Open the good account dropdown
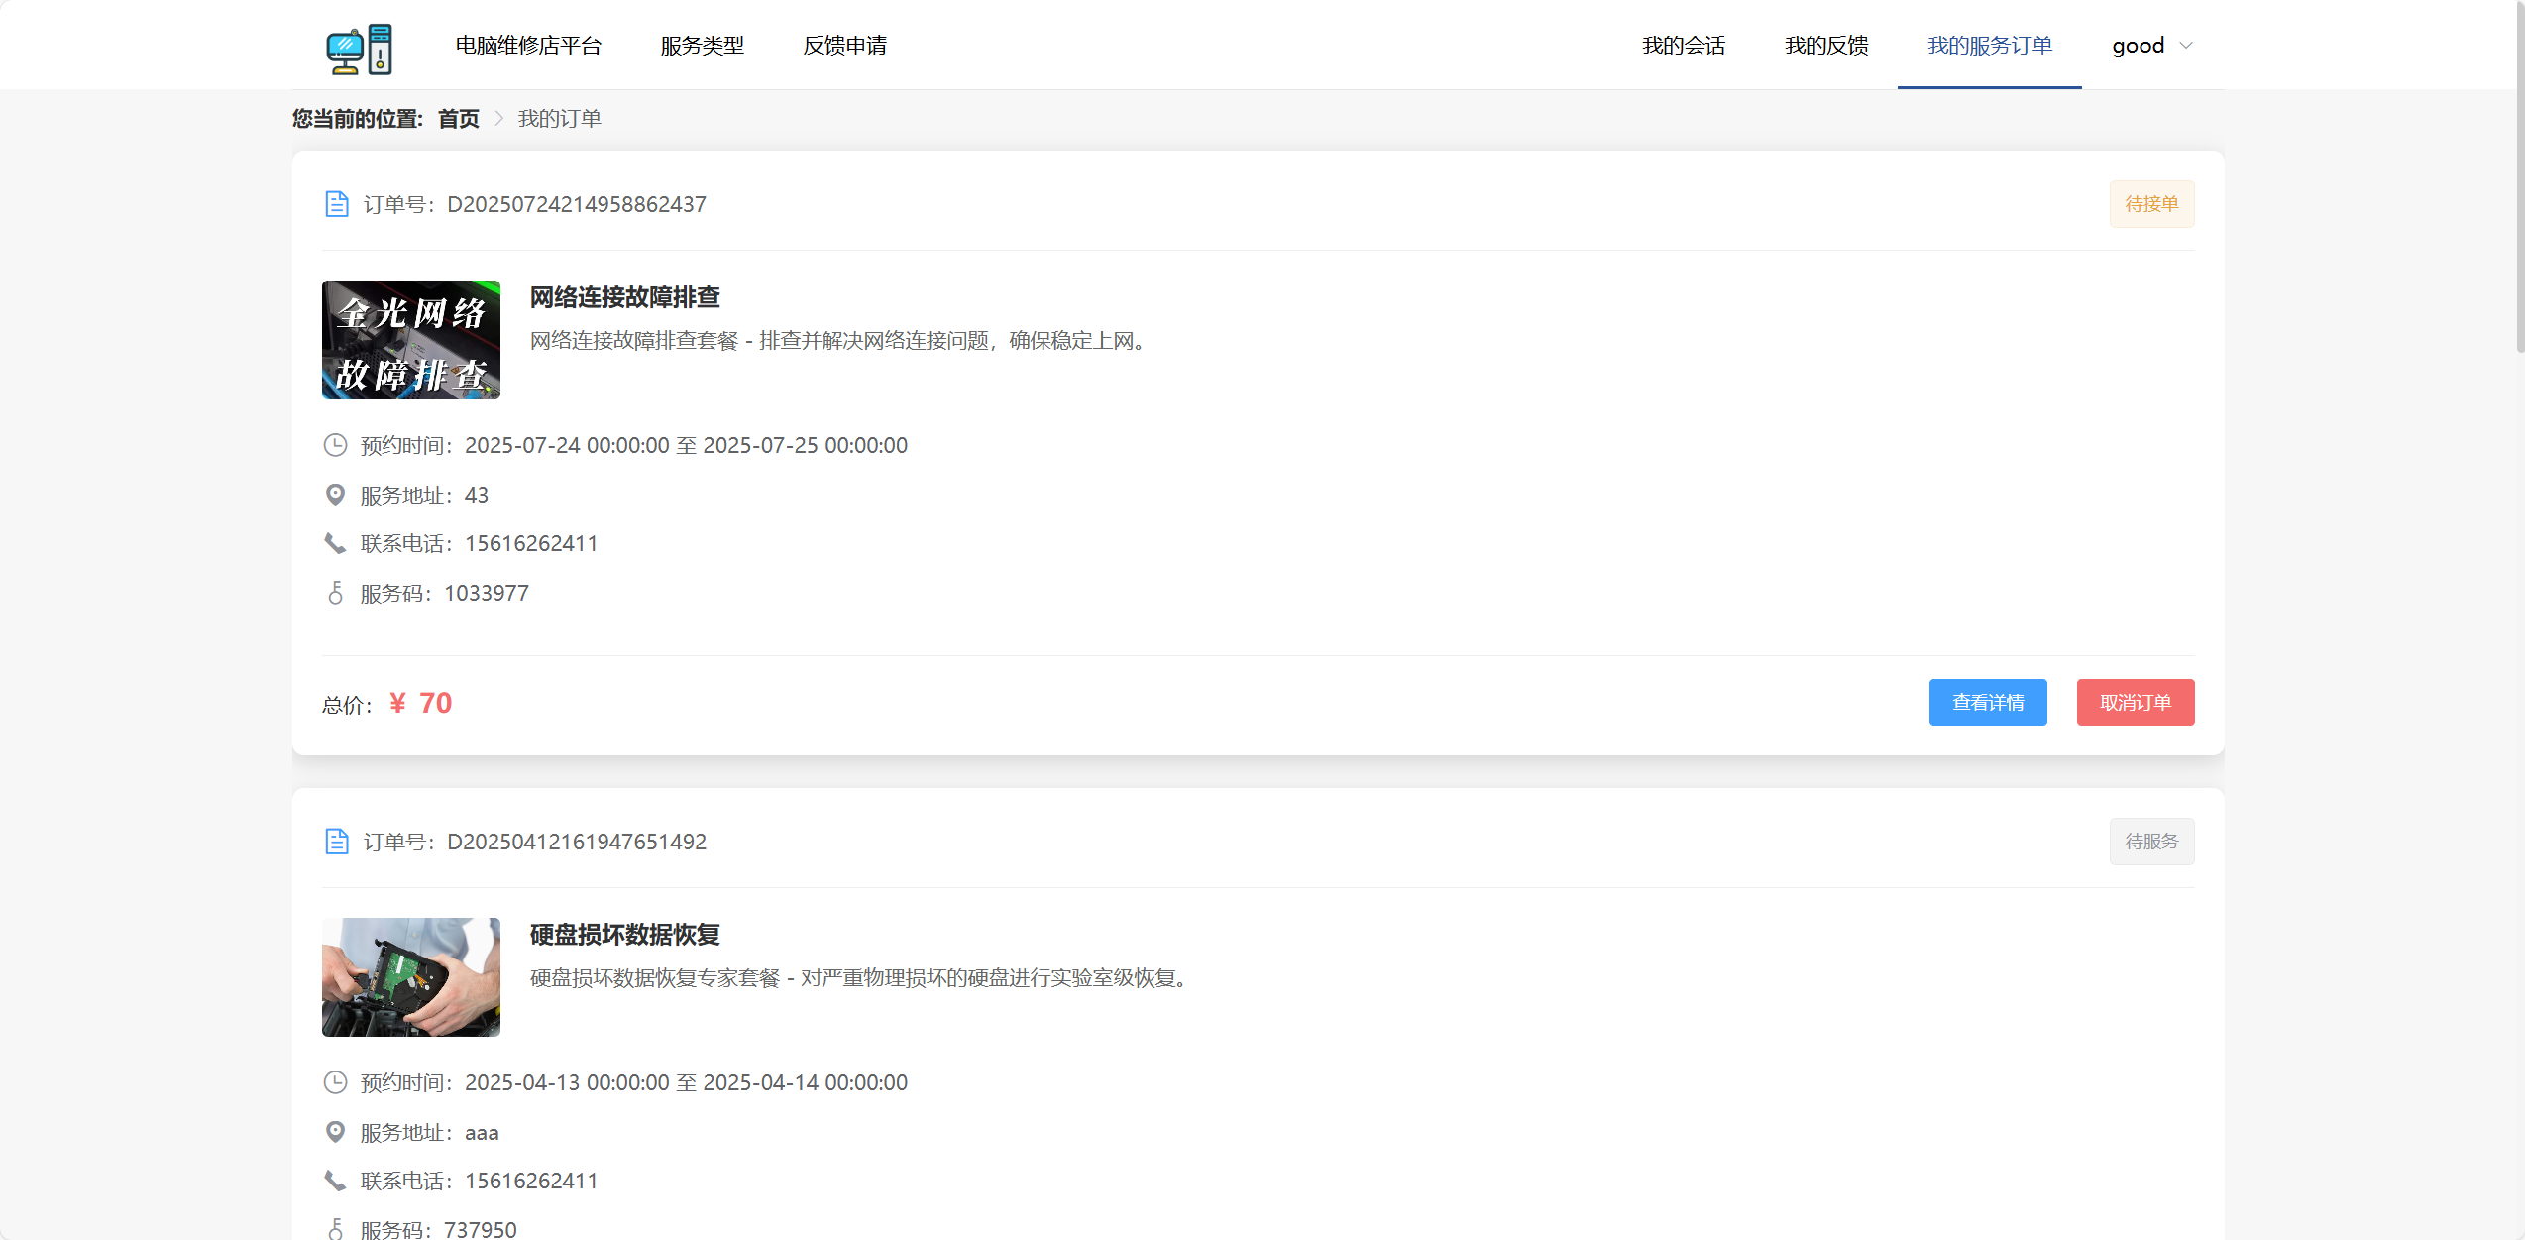 tap(2150, 45)
